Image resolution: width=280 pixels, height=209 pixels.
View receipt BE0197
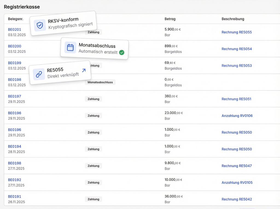pyautogui.click(x=14, y=96)
